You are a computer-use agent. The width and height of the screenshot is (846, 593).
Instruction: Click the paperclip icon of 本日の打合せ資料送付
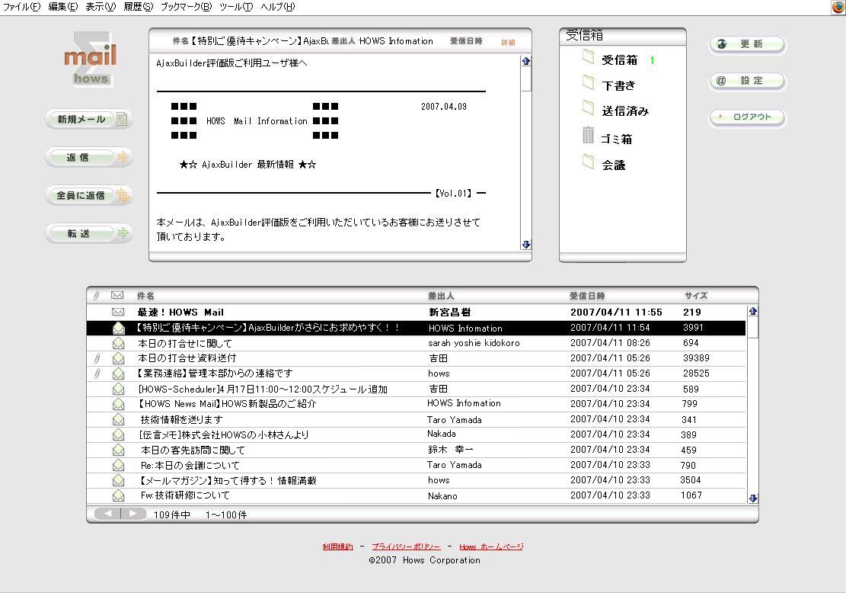(x=97, y=358)
